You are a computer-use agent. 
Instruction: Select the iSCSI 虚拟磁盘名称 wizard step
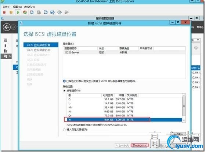click(39, 50)
